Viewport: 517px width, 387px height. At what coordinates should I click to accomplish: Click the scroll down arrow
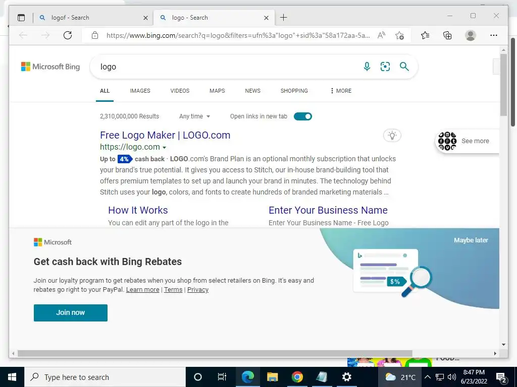pos(503,345)
